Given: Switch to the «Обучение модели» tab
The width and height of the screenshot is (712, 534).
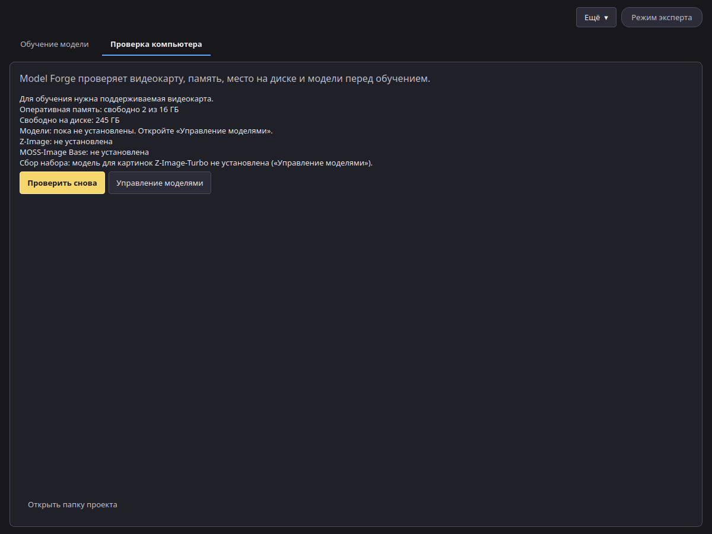Looking at the screenshot, I should (x=55, y=44).
